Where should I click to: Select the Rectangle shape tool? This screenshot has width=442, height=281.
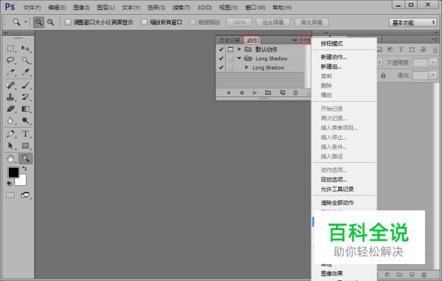pos(26,145)
